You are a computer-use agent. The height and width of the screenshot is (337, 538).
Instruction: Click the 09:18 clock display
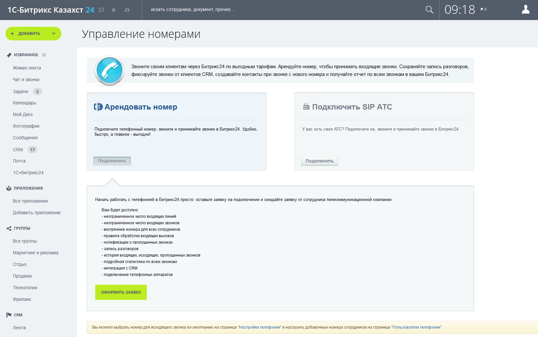point(460,10)
